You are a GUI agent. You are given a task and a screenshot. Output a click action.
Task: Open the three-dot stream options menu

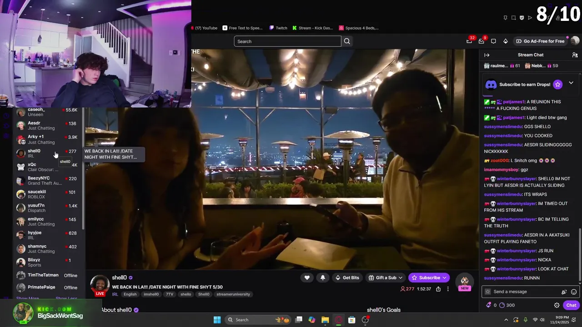point(448,289)
